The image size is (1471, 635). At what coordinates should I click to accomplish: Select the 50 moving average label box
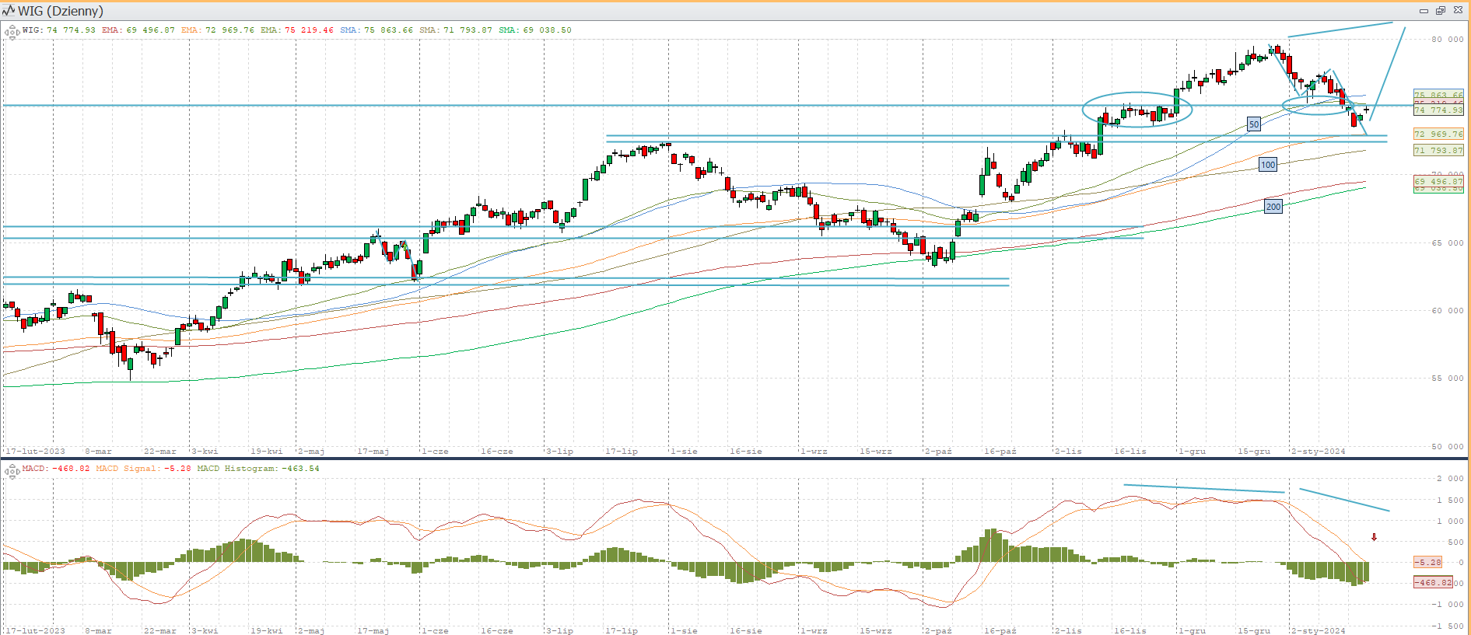coord(1253,124)
